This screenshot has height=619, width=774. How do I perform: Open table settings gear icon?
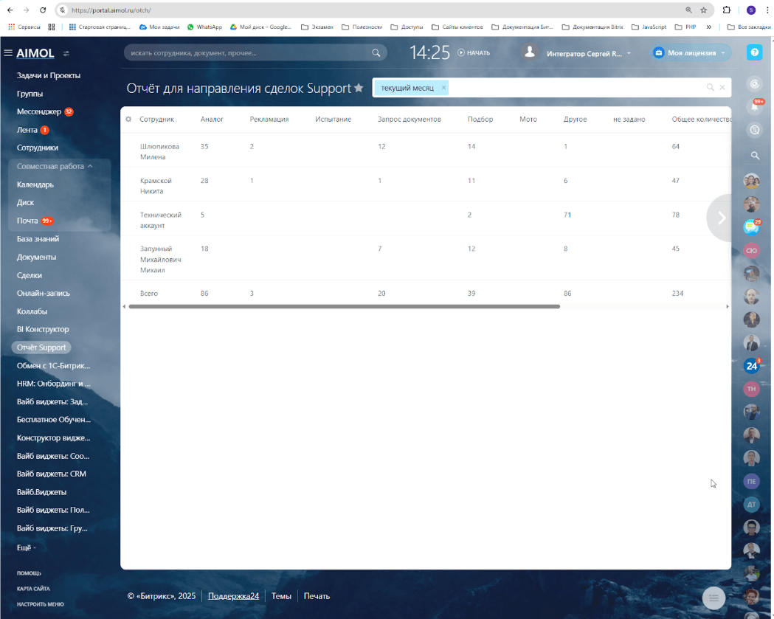[x=128, y=119]
